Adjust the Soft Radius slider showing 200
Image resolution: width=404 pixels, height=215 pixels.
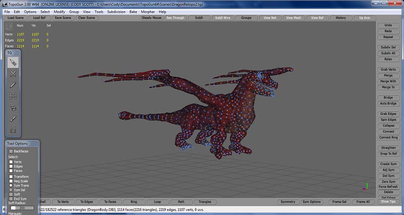[x=22, y=208]
